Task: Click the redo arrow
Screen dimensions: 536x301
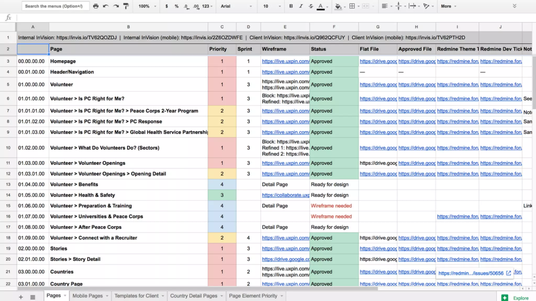Action: pyautogui.click(x=116, y=6)
